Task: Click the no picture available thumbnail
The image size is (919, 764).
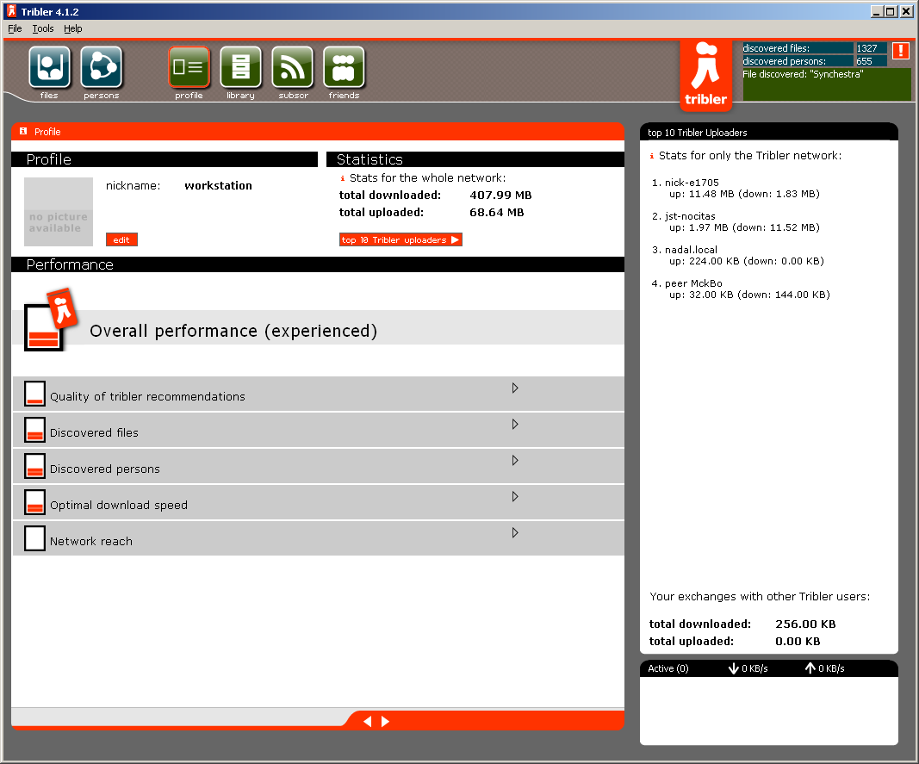Action: point(59,212)
